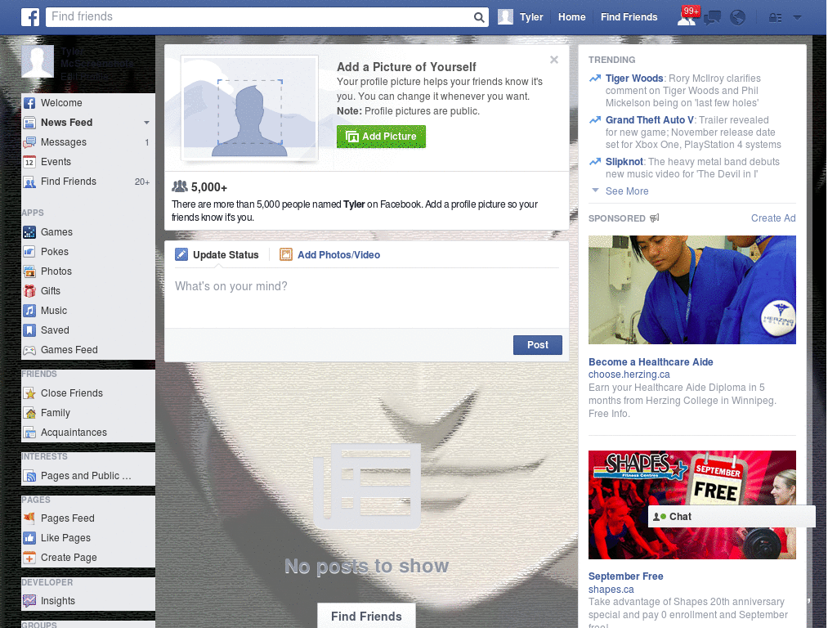Click the Messages sidebar icon
Viewport: 837px width, 628px height.
[x=29, y=142]
